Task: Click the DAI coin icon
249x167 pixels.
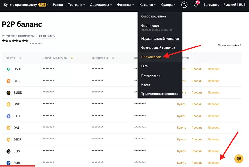Action: pos(9,128)
